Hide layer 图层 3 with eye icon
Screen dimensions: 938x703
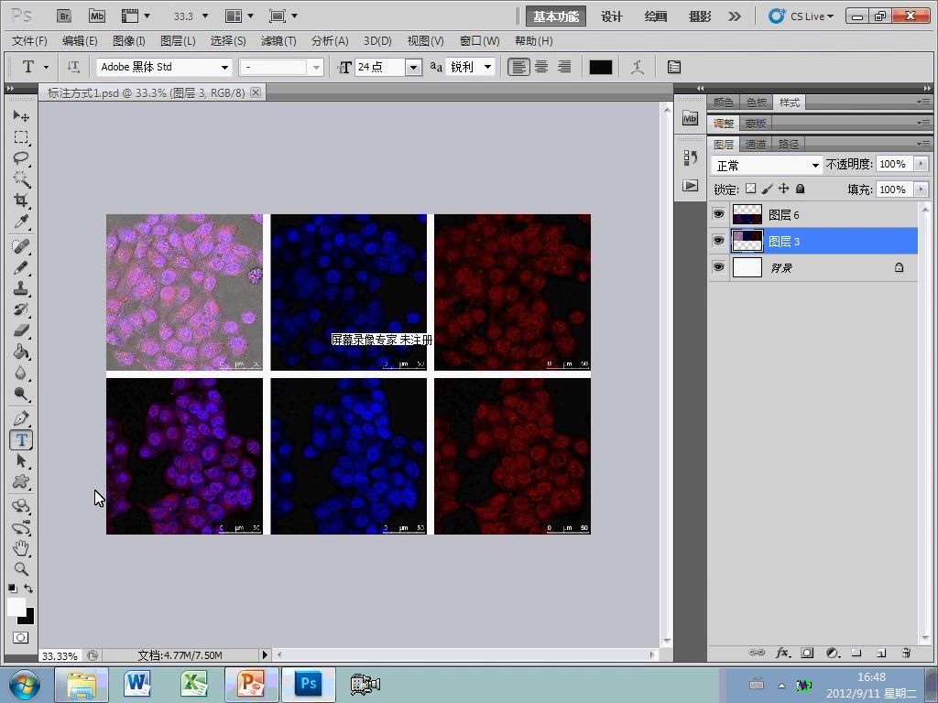tap(718, 241)
